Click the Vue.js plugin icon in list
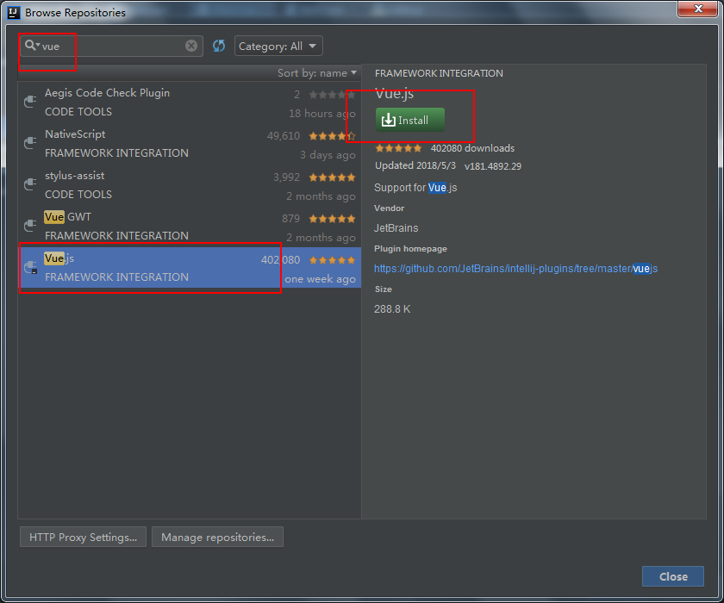Image resolution: width=724 pixels, height=603 pixels. tap(30, 267)
